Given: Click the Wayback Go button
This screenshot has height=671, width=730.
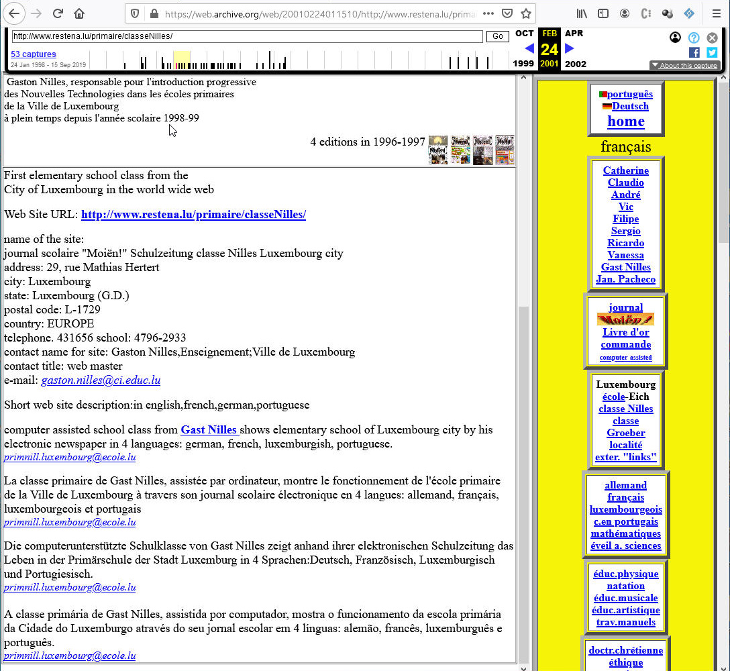Looking at the screenshot, I should click(497, 36).
